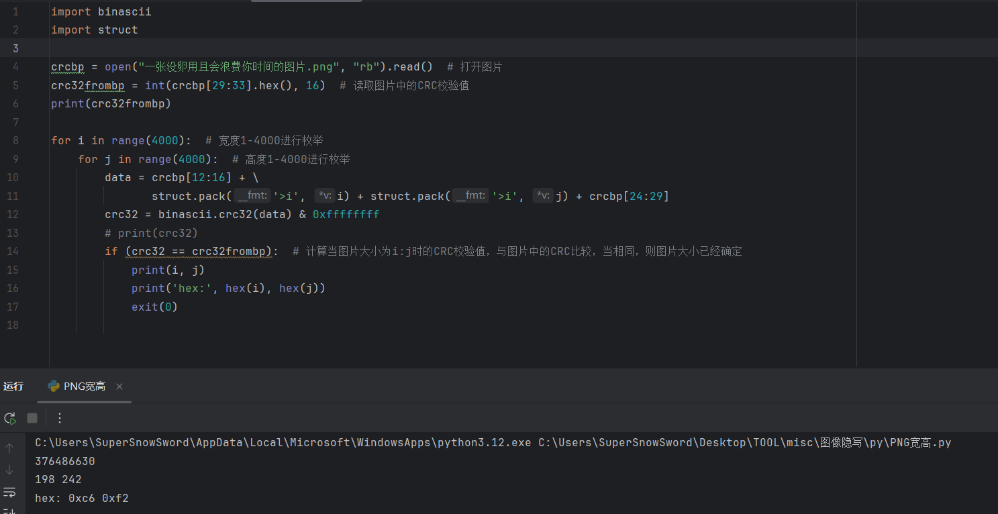Click comment '# print(crc32)' on line 13
This screenshot has width=998, height=514.
click(152, 233)
